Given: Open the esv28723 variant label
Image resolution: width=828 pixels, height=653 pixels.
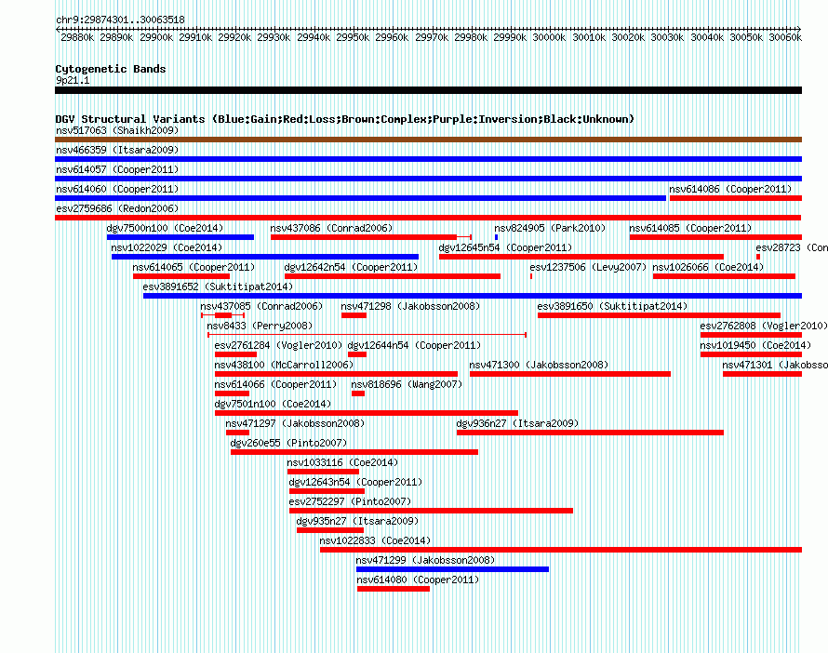Looking at the screenshot, I should 792,247.
